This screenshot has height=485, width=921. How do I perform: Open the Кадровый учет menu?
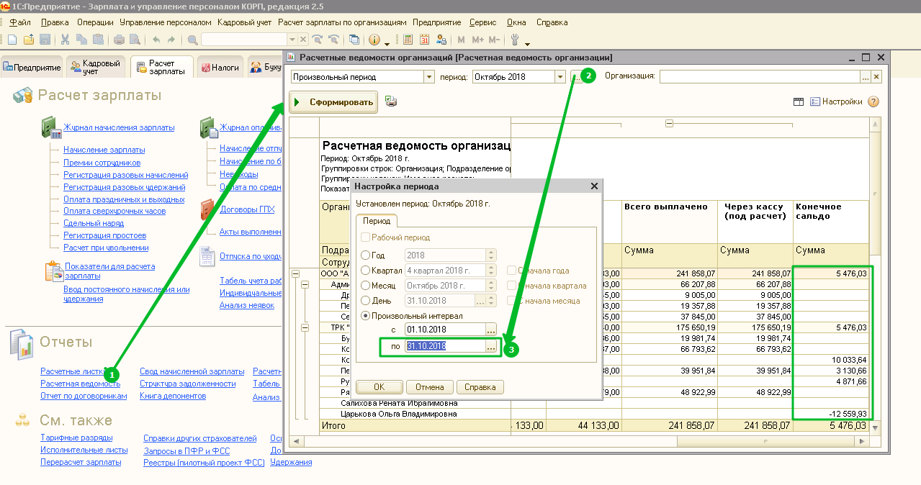244,22
